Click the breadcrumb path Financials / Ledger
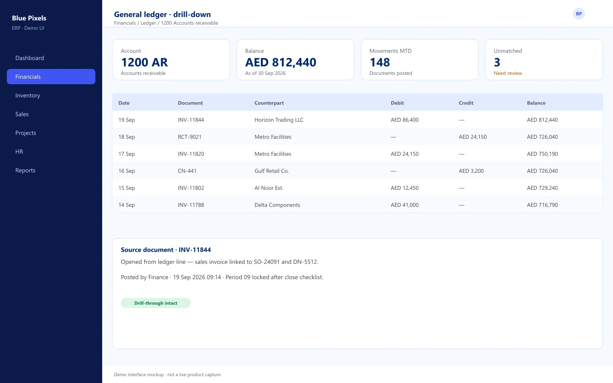This screenshot has height=383, width=613. 135,23
